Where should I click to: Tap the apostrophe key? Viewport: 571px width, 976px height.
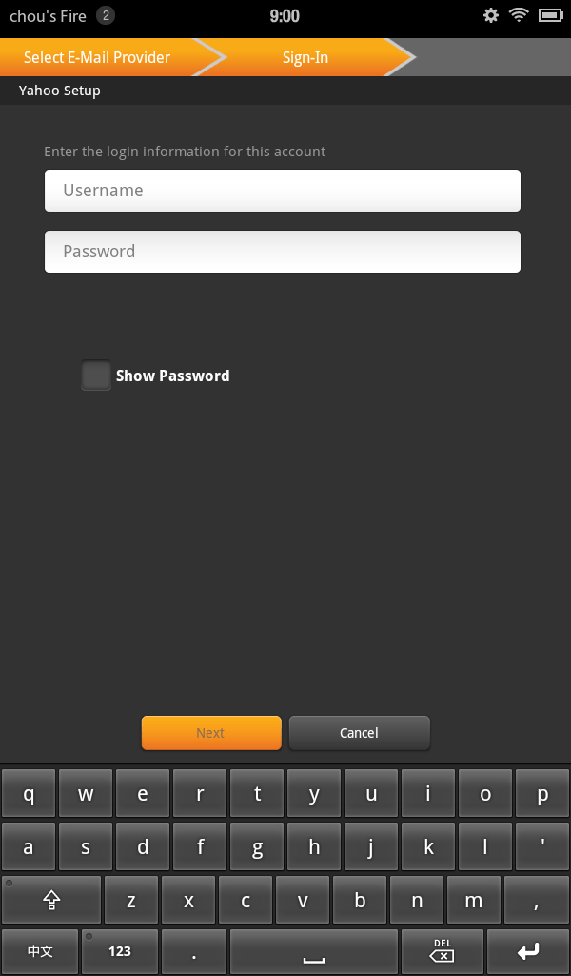(542, 846)
